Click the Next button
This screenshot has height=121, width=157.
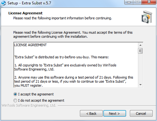115,114
